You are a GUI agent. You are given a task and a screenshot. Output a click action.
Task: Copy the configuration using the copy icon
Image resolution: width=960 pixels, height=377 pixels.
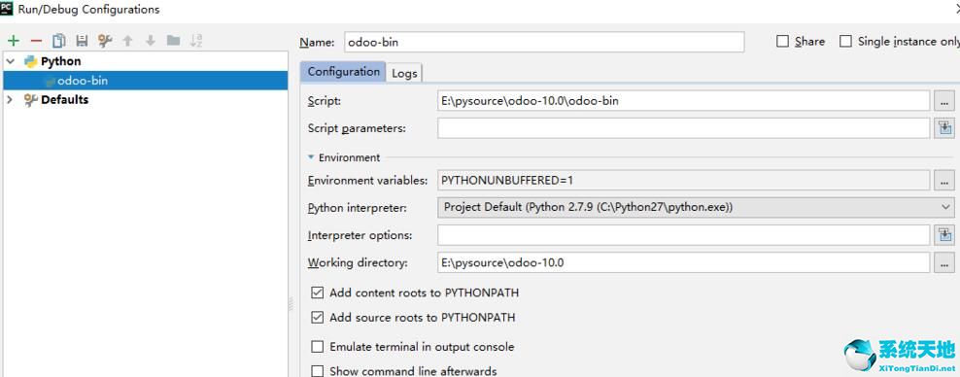point(58,41)
